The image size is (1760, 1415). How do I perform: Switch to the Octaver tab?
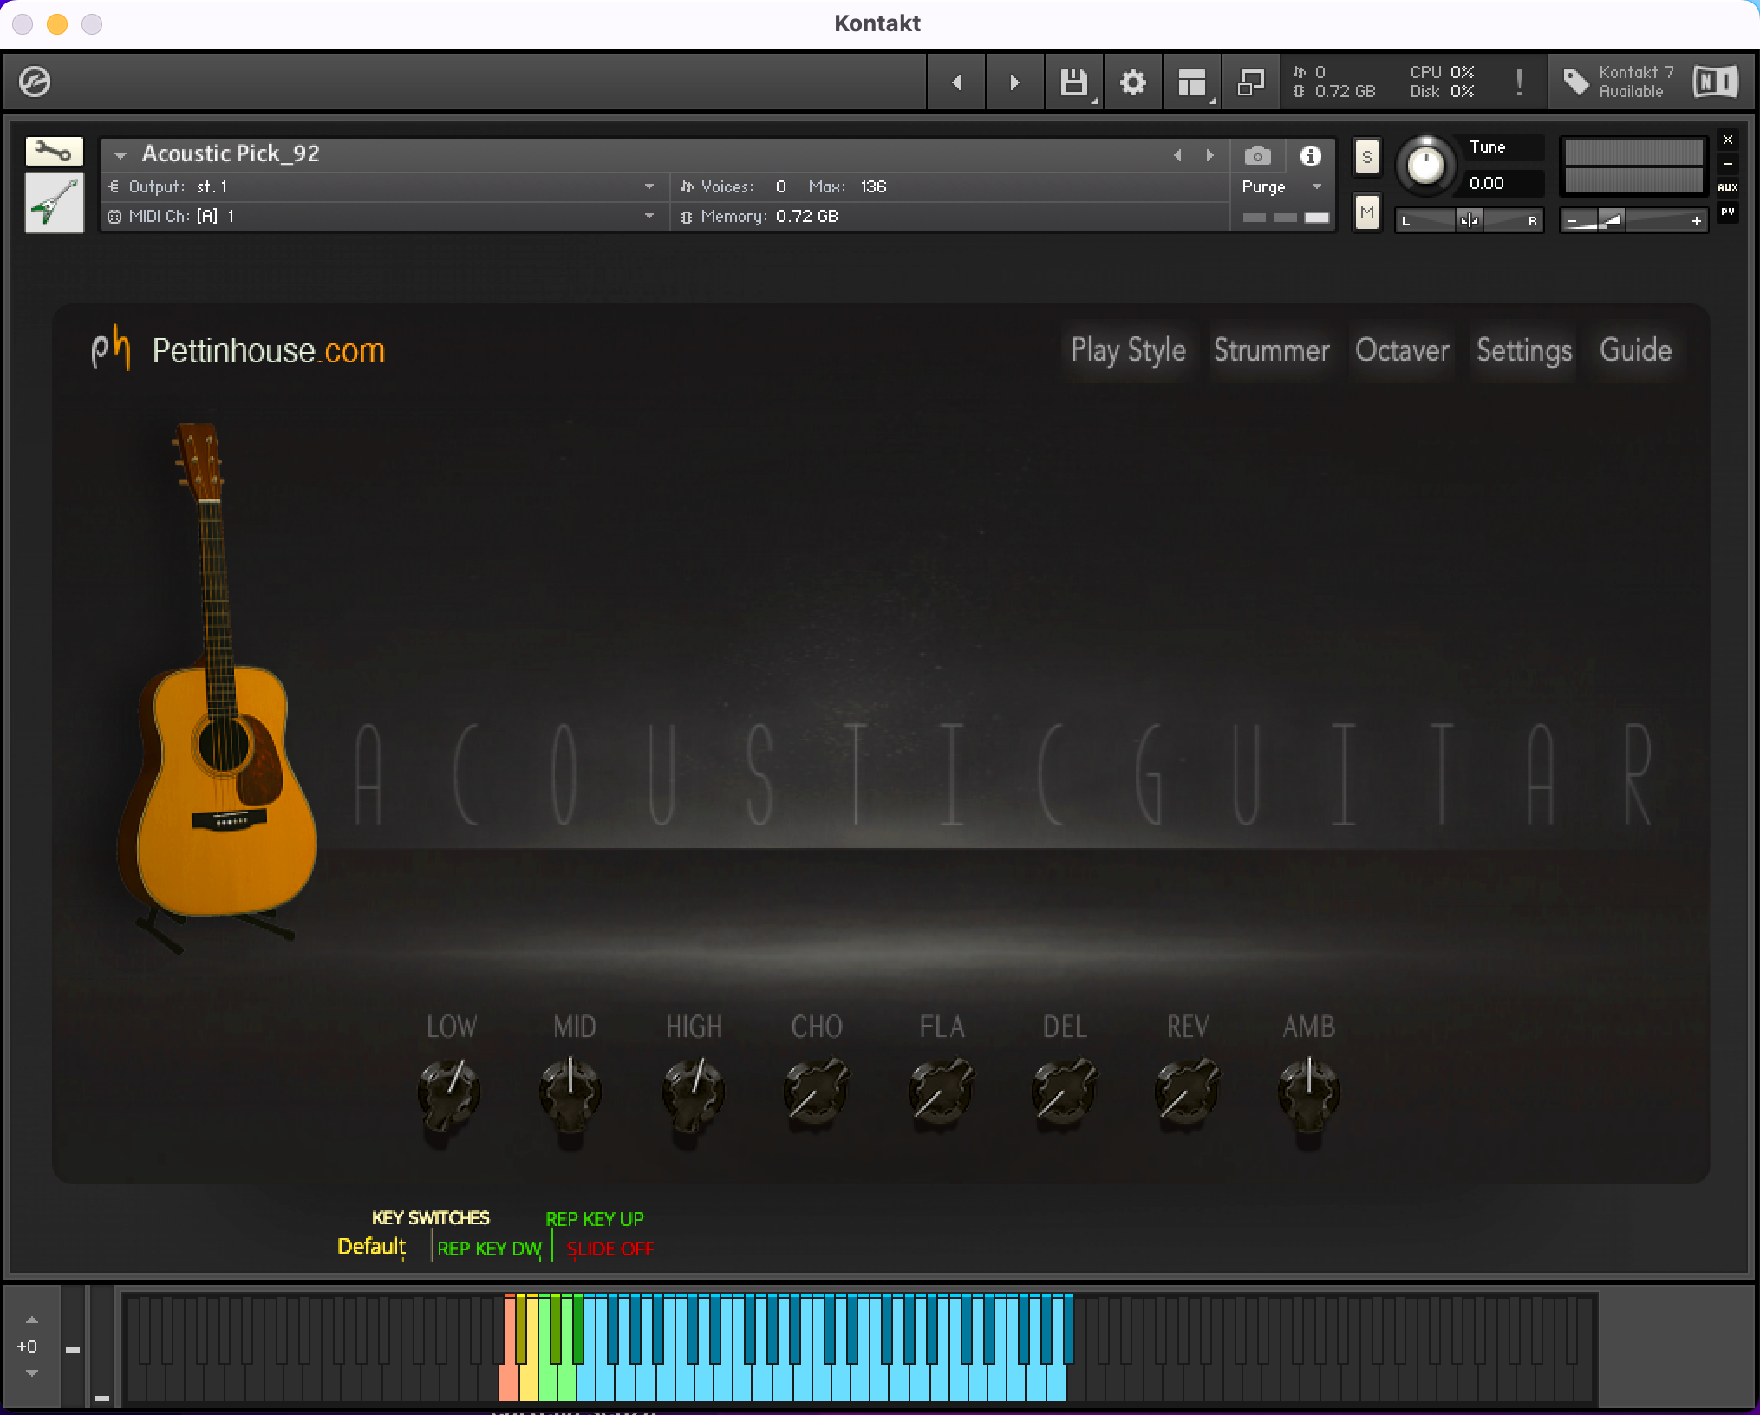coord(1402,350)
